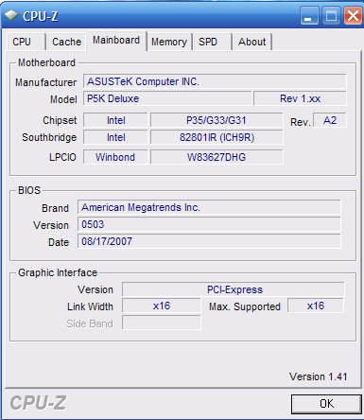Click the P5K Deluxe model field
Screen dimensions: 364x420
pos(167,98)
